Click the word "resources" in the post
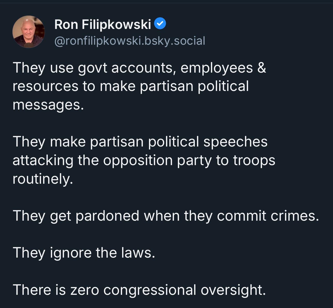The height and width of the screenshot is (308, 333). pos(45,87)
